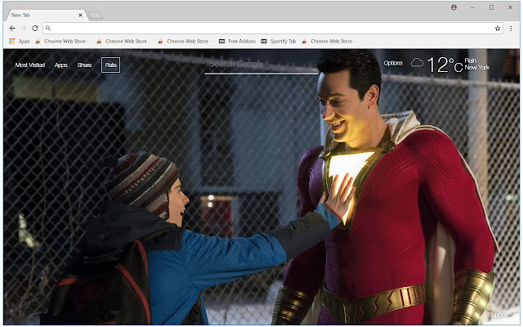Open the Most Visited menu
The height and width of the screenshot is (327, 523).
30,65
